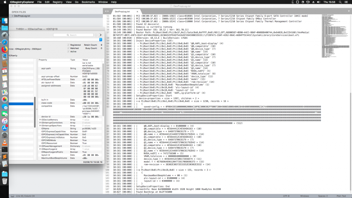Click Line 43, Column 24 status text
This screenshot has height=198, width=352.
(x=25, y=196)
